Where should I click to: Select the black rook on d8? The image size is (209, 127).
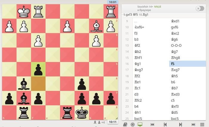point(67,113)
